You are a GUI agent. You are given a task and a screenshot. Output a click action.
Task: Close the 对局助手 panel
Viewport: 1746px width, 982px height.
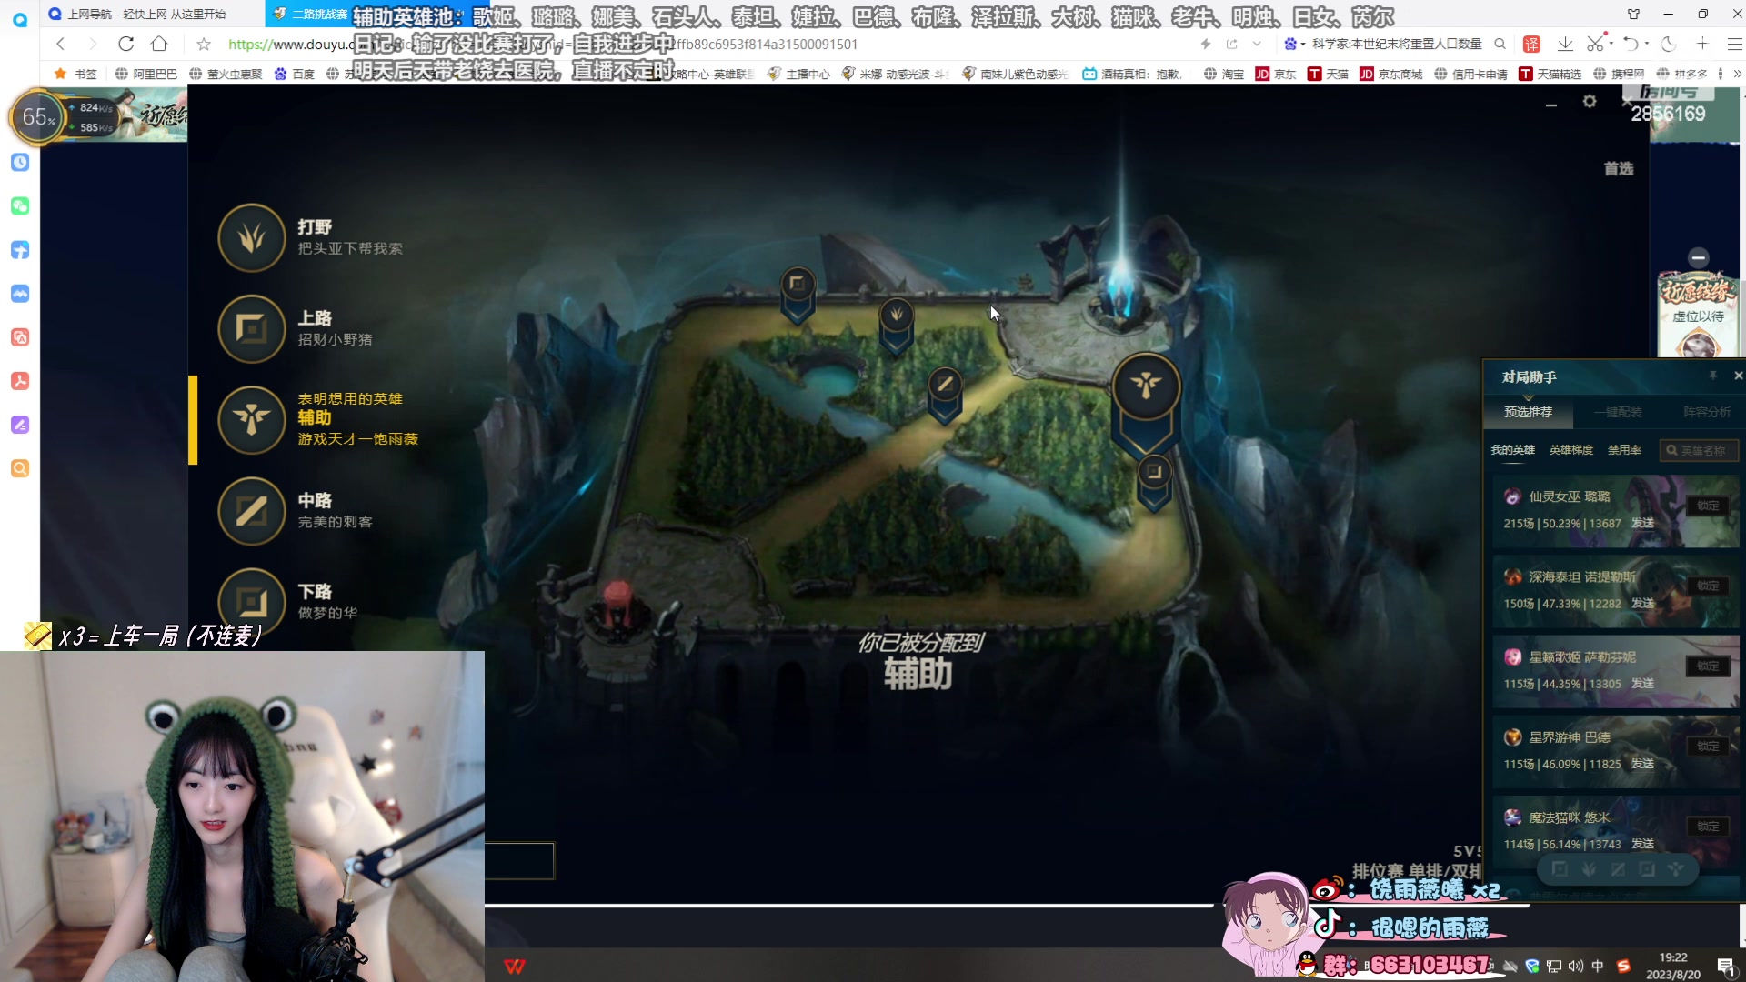click(1738, 376)
